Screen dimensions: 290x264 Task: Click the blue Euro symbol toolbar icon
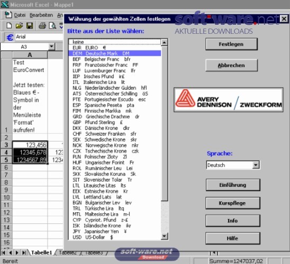click(x=10, y=37)
